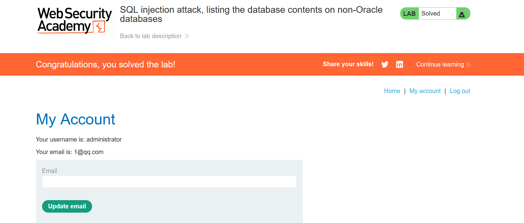The width and height of the screenshot is (524, 223).
Task: Click the administrator username line
Action: 79,139
